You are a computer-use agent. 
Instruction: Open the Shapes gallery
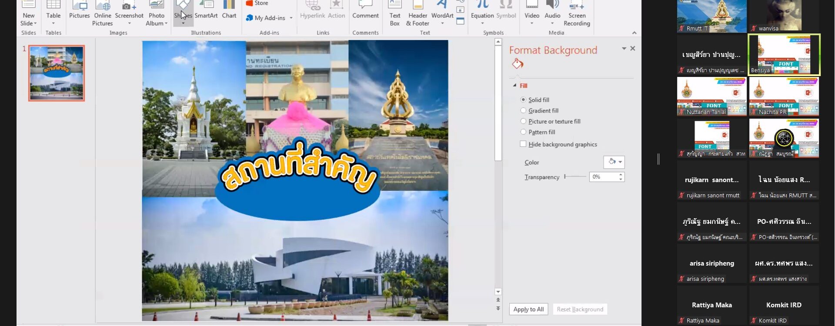[183, 13]
